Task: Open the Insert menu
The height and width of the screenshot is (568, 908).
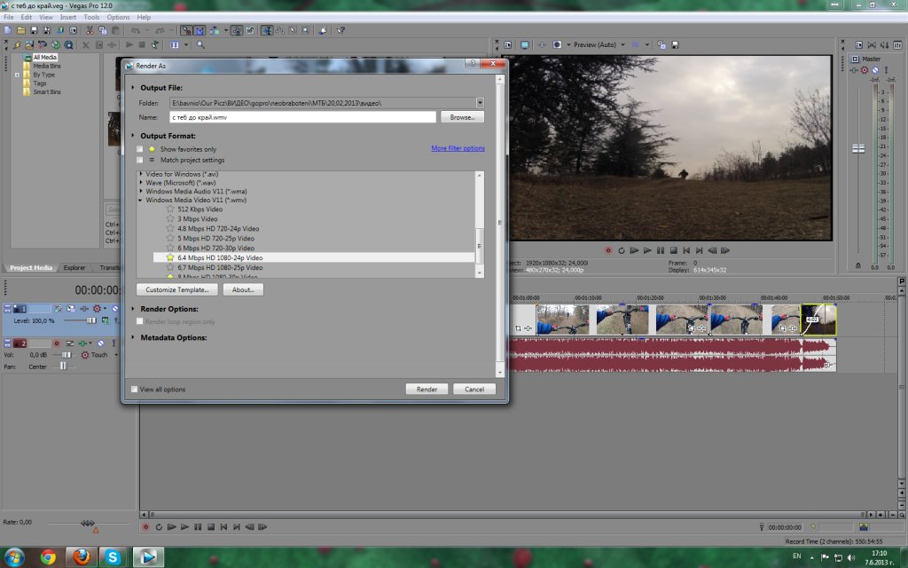Action: coord(68,17)
